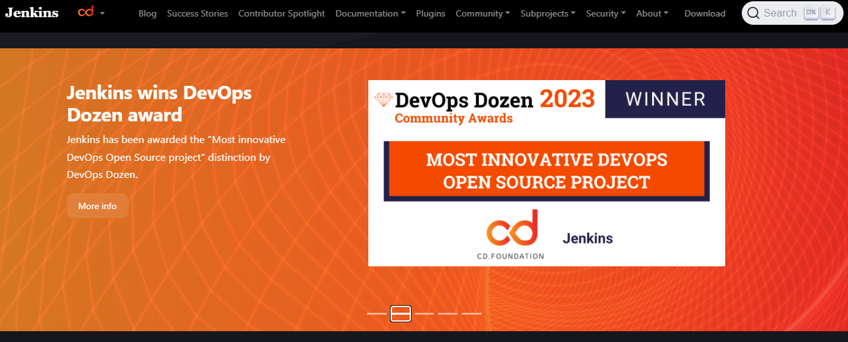Image resolution: width=848 pixels, height=342 pixels.
Task: Click the More info button
Action: click(x=97, y=206)
